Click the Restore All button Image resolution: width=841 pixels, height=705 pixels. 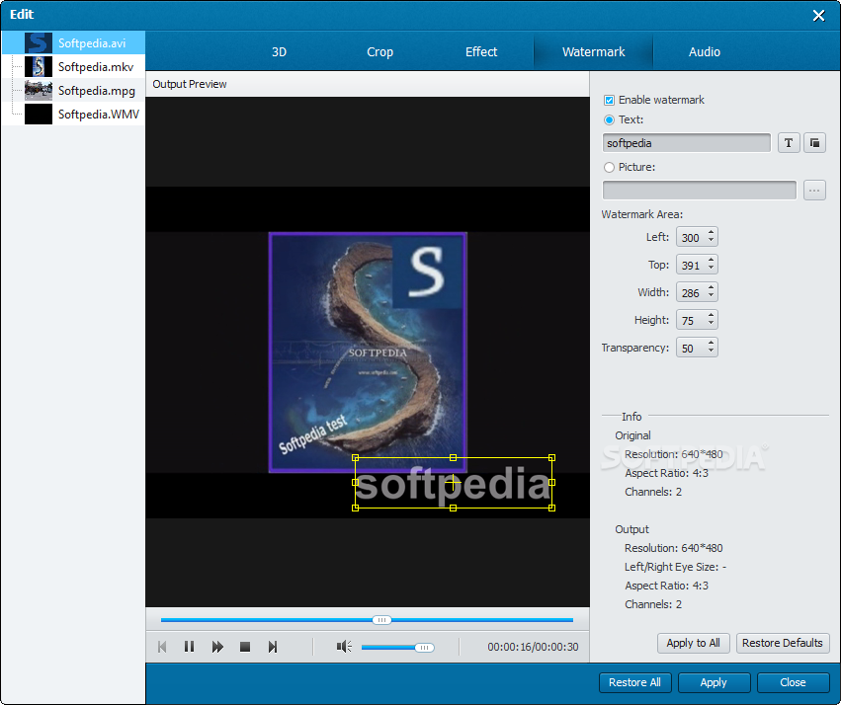click(634, 682)
